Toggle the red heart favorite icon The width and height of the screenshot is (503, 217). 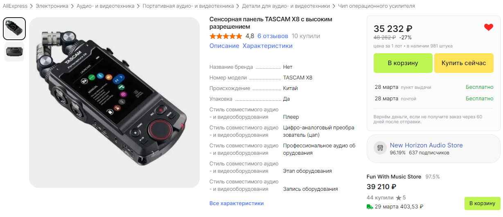pos(489,27)
